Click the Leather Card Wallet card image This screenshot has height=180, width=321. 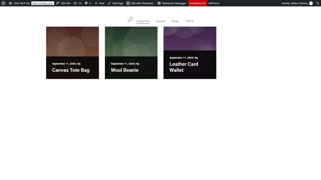(190, 39)
